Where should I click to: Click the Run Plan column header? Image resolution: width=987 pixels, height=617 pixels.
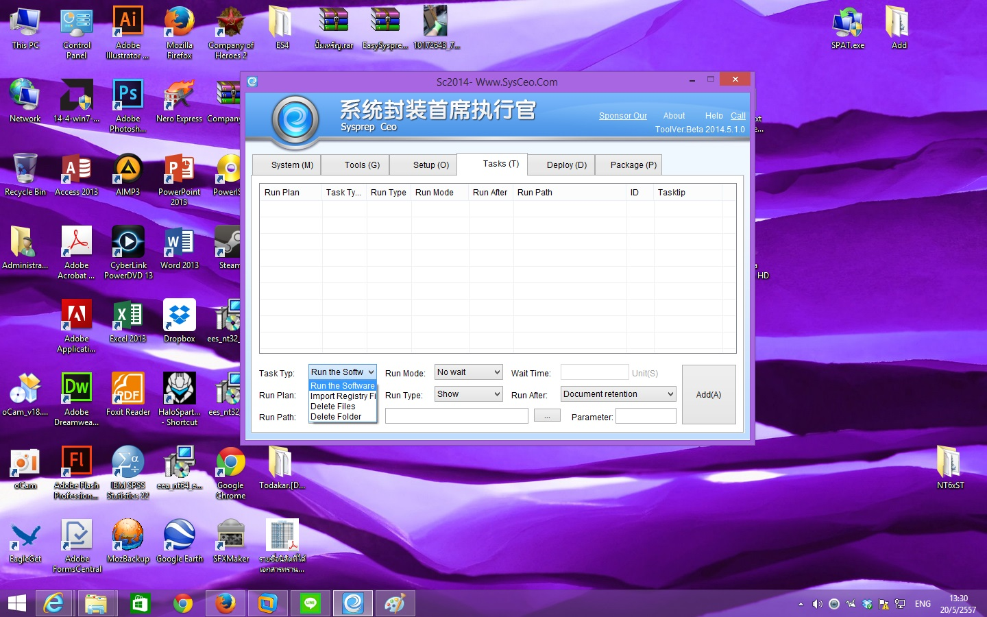(x=291, y=193)
